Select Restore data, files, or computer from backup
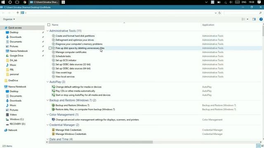The height and width of the screenshot is (148, 264). (85, 109)
